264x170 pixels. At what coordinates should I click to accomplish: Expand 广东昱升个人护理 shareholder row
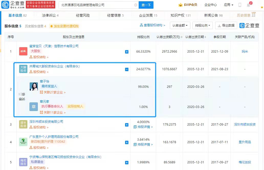127,142
